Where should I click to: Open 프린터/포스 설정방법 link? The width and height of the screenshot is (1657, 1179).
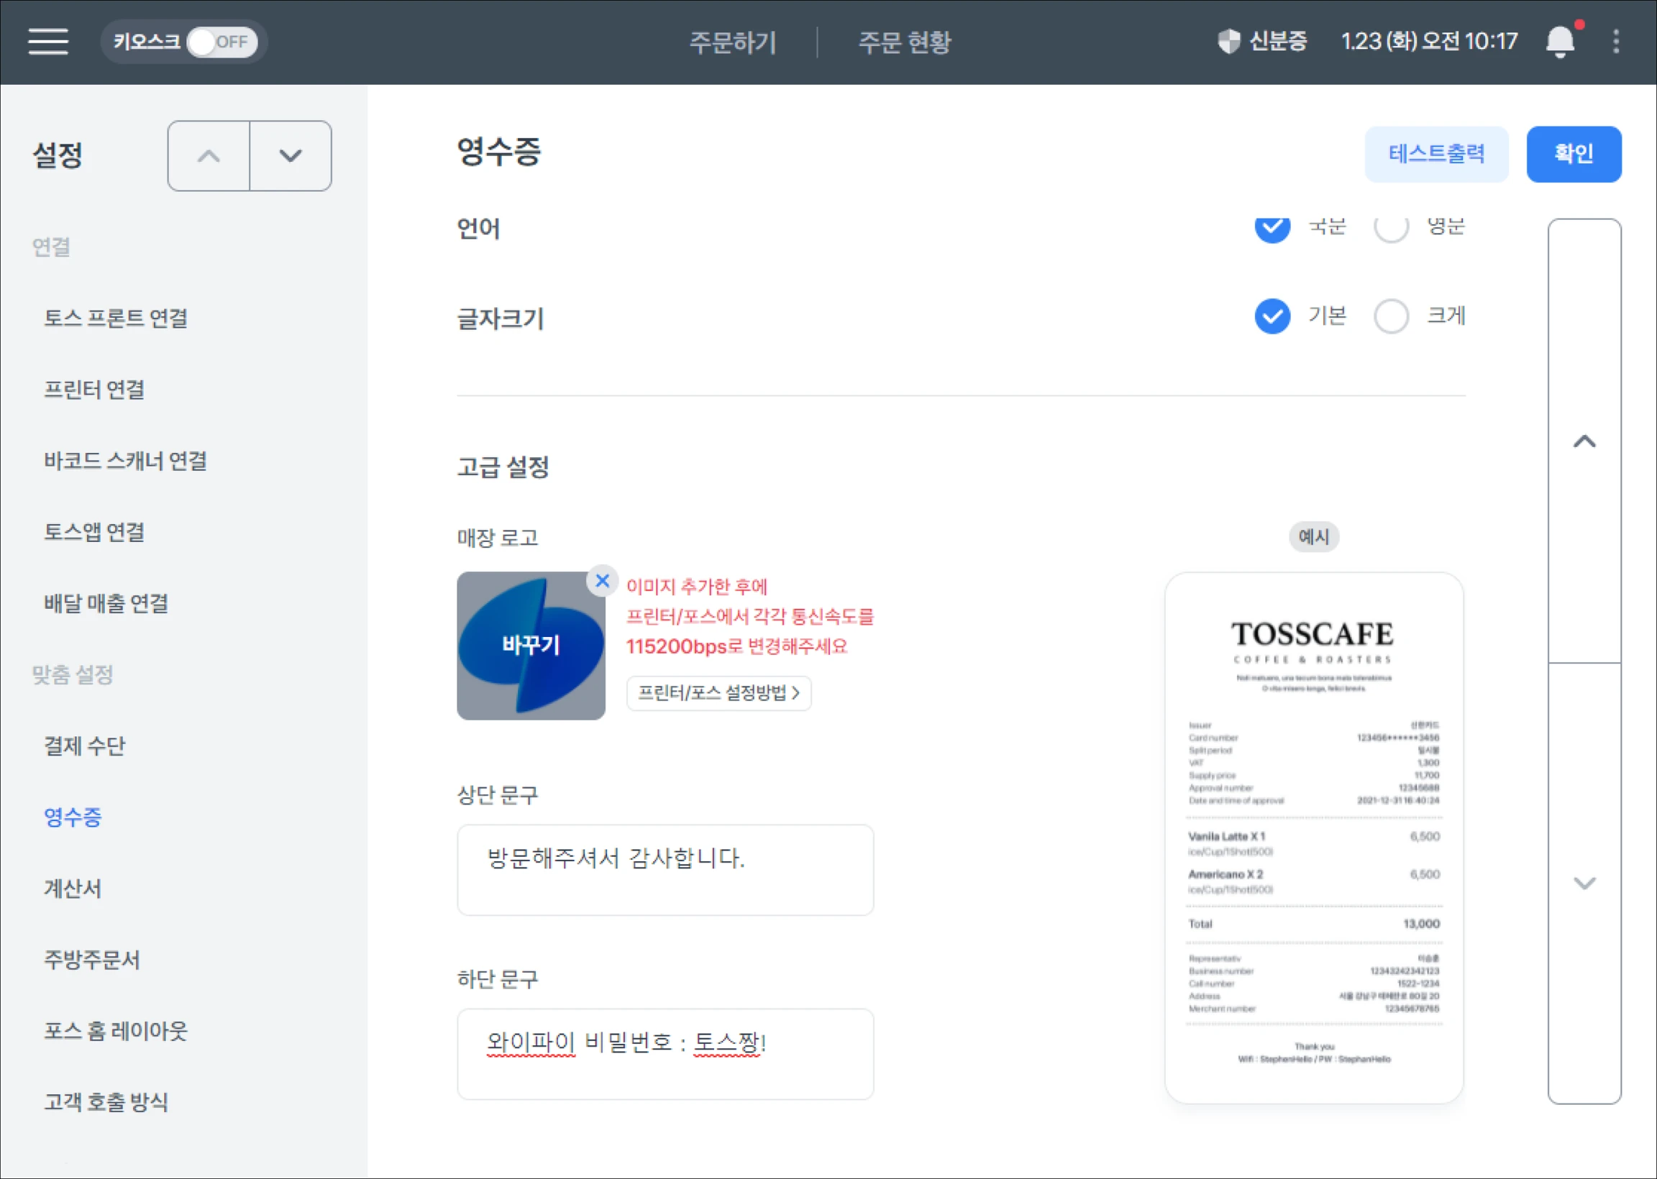click(x=718, y=692)
